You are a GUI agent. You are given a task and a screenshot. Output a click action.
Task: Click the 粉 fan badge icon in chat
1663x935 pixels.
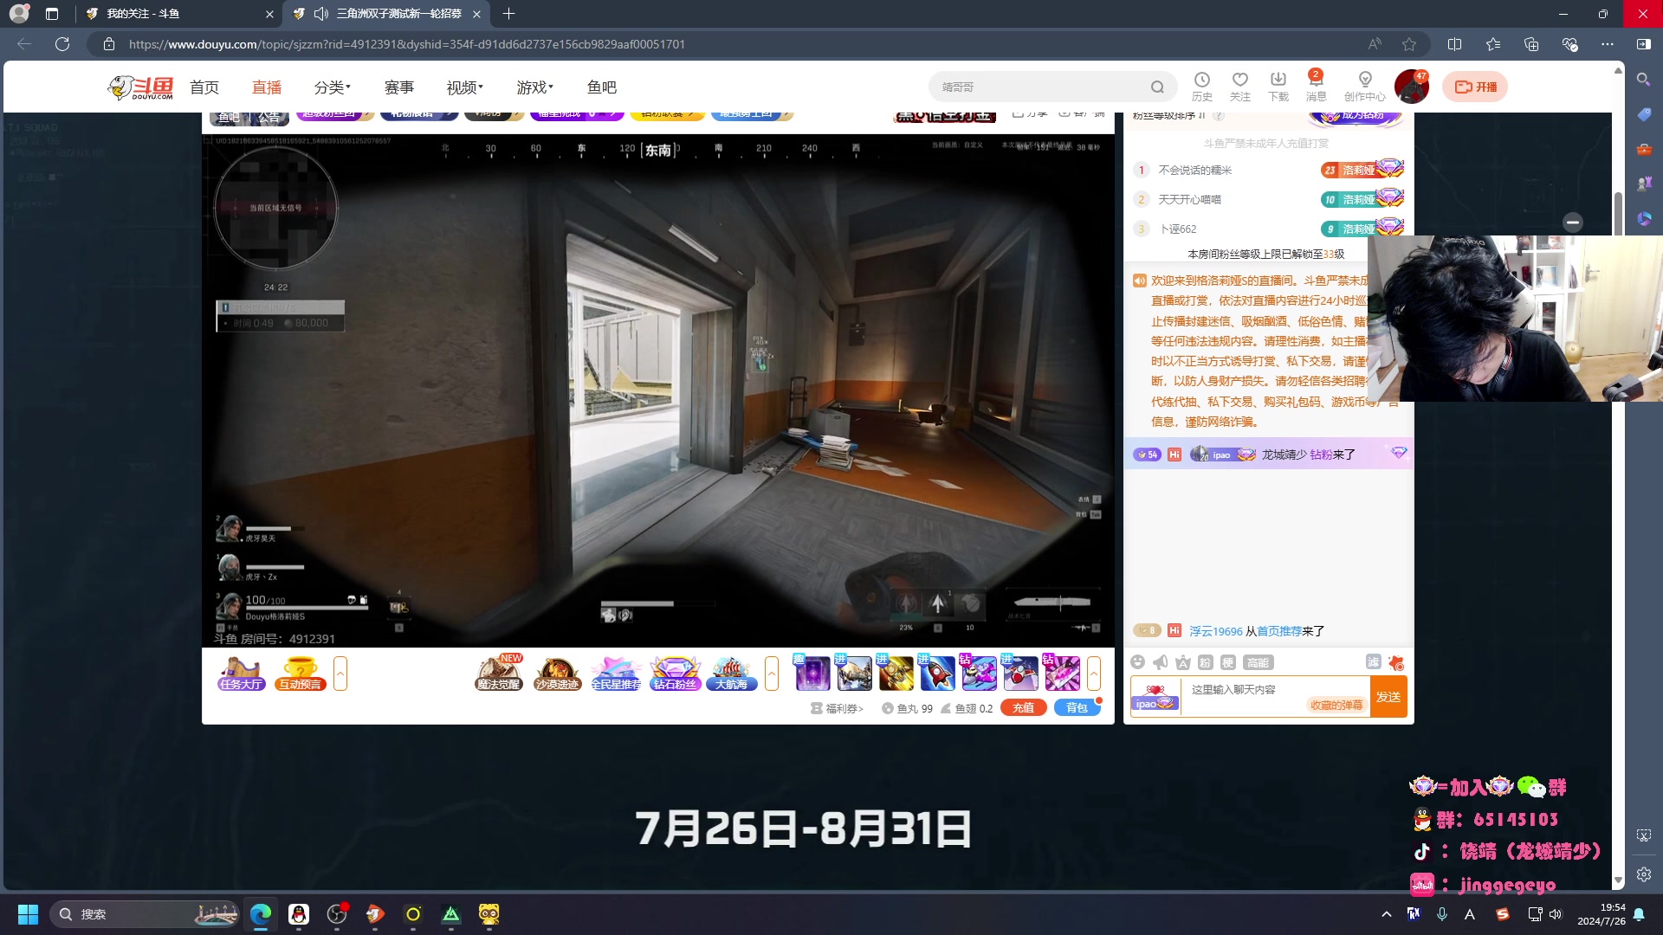click(1205, 662)
